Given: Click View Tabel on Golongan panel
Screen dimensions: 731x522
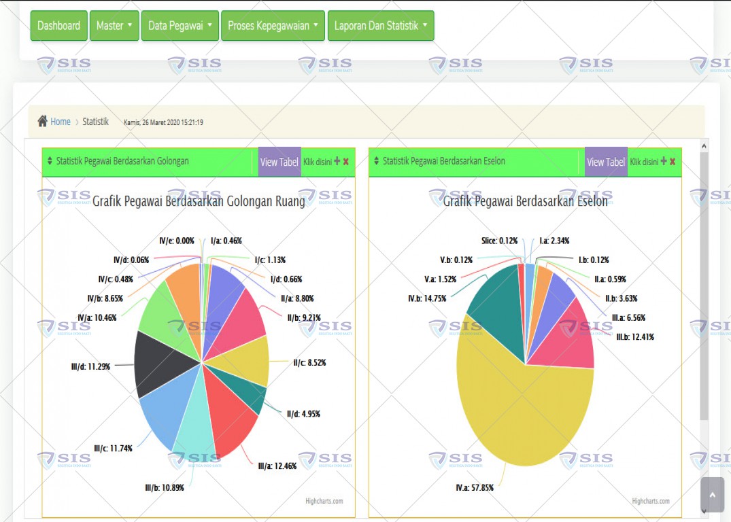Looking at the screenshot, I should coord(279,162).
